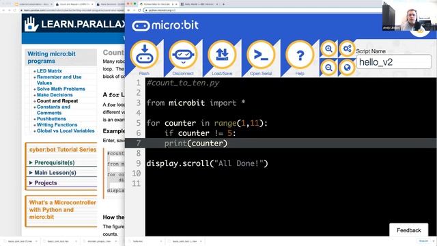This screenshot has height=246, width=437.
Task: Open the LED Matrix link
Action: coord(49,71)
